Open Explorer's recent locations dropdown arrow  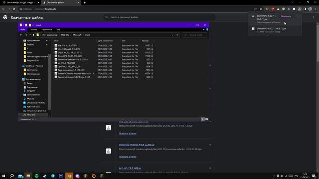click(30, 35)
